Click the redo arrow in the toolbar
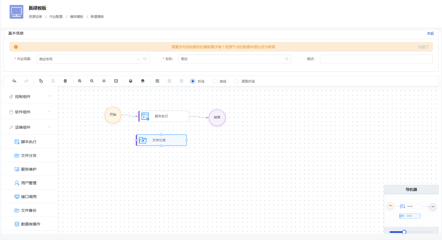This screenshot has height=240, width=442. click(x=26, y=81)
